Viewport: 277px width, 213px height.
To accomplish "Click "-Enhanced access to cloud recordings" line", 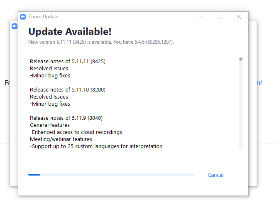I will [76, 132].
